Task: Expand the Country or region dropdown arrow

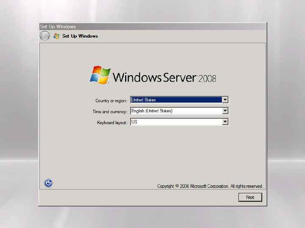Action: click(225, 100)
